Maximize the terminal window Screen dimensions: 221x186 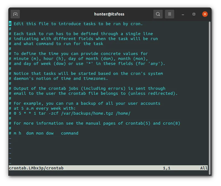point(193,14)
